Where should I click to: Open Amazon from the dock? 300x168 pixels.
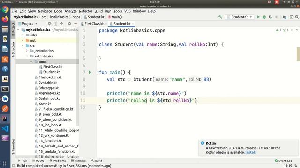[x=5, y=79]
